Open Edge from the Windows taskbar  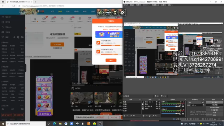coord(54,123)
